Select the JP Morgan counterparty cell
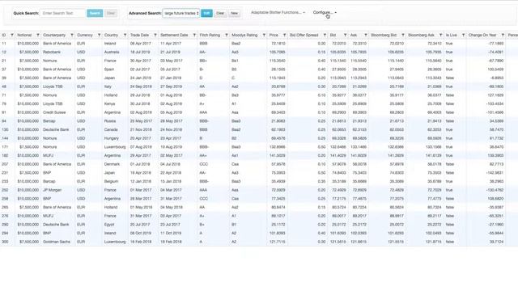518x291 pixels. click(x=58, y=190)
